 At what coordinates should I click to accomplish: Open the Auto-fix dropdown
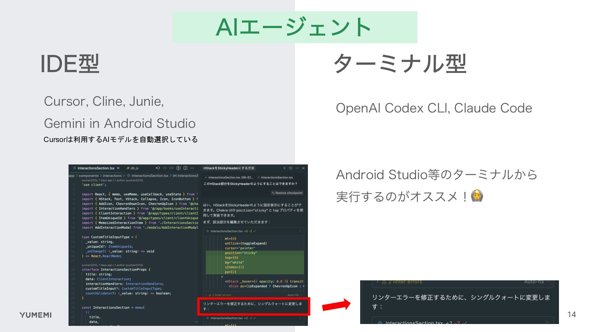pyautogui.click(x=294, y=295)
